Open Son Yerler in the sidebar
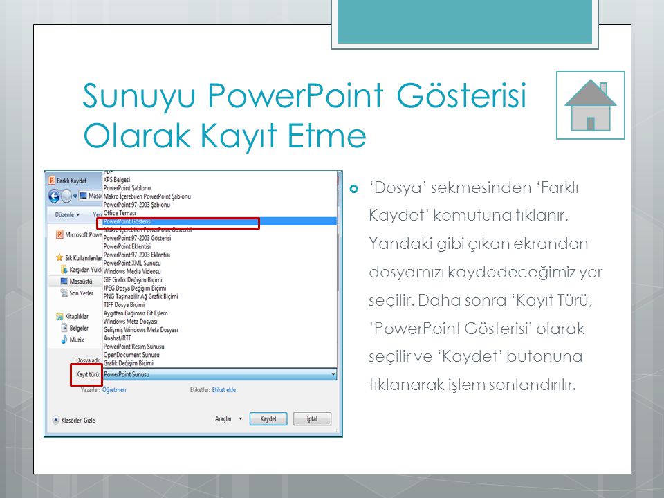Screen dimensions: 664x498 (x=77, y=293)
